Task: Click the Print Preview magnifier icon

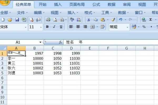Action: [55, 20]
